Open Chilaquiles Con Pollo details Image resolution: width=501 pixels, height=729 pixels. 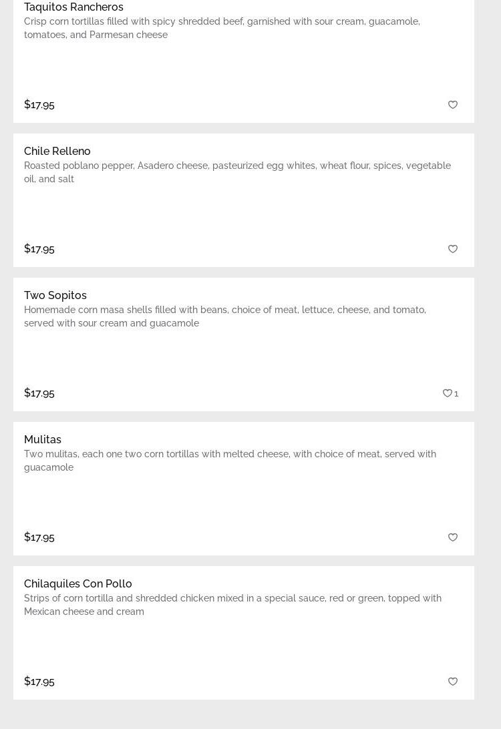(78, 583)
